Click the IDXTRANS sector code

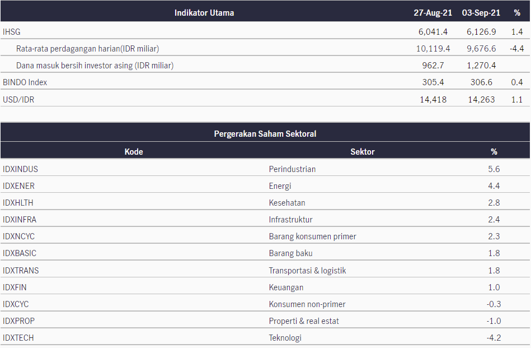pyautogui.click(x=21, y=270)
